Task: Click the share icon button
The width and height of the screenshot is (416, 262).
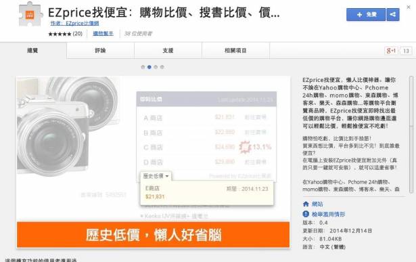Action: tap(393, 14)
